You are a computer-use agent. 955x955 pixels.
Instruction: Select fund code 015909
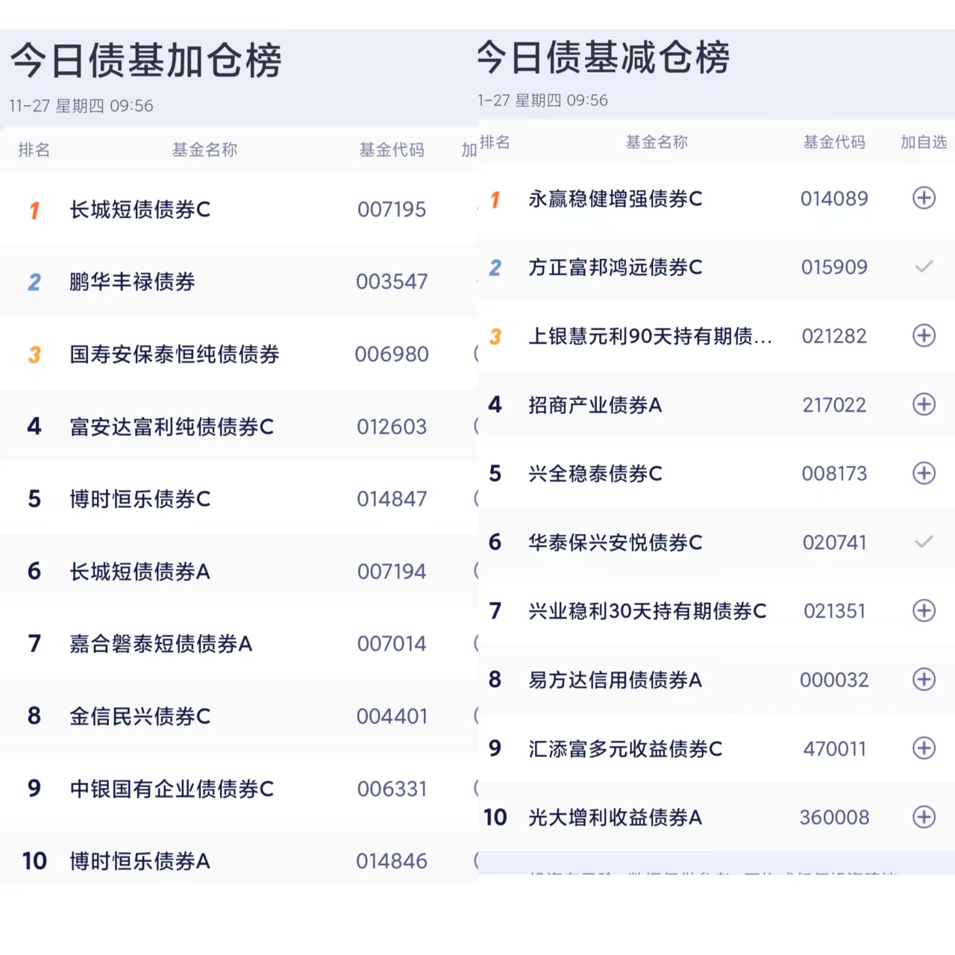(834, 267)
